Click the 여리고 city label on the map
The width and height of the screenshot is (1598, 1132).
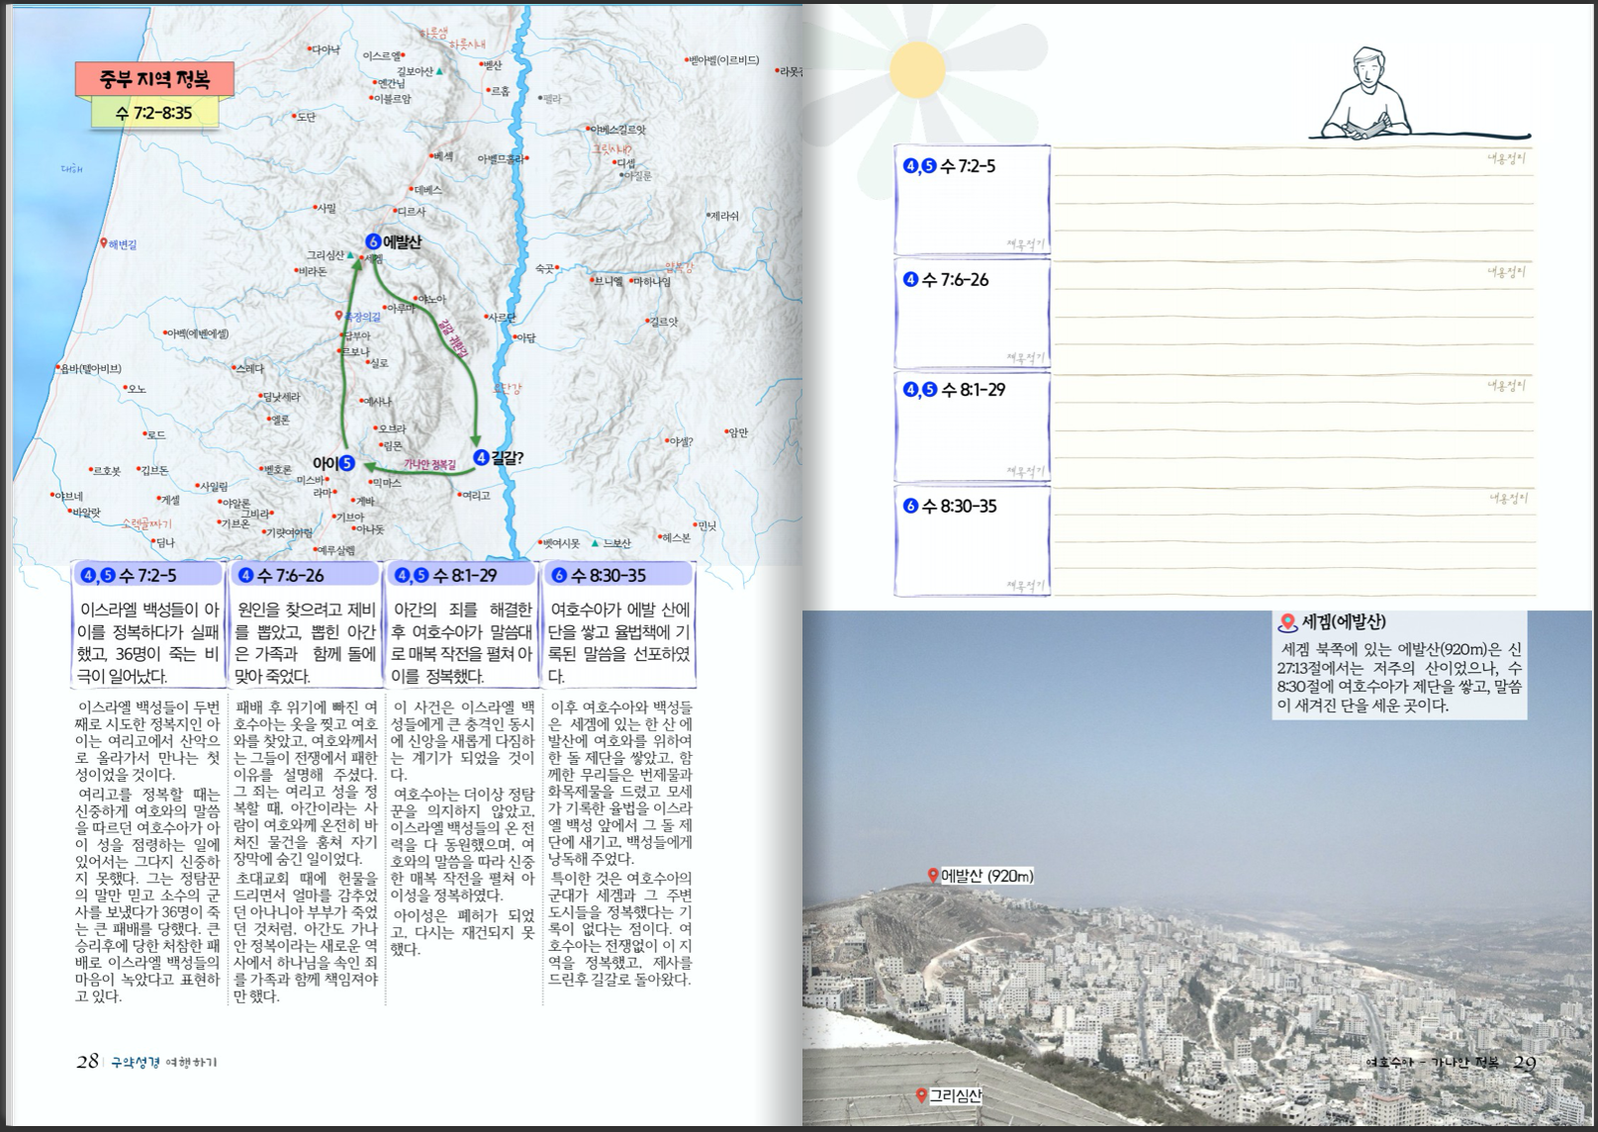[474, 496]
